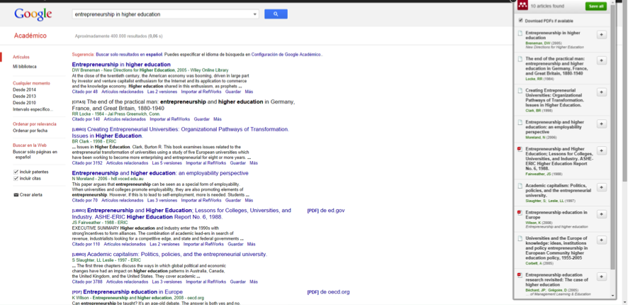Open 'Artículos relacionados' under Locke result
Viewport: 628px width, 305px height.
[125, 119]
